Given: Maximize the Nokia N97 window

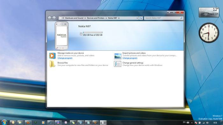Looking at the screenshot, I should (174, 12).
